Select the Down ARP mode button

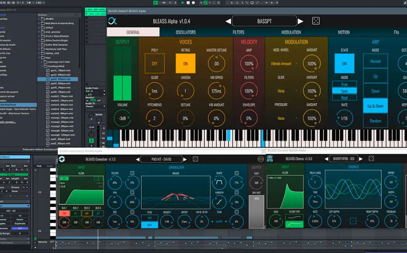tap(375, 91)
